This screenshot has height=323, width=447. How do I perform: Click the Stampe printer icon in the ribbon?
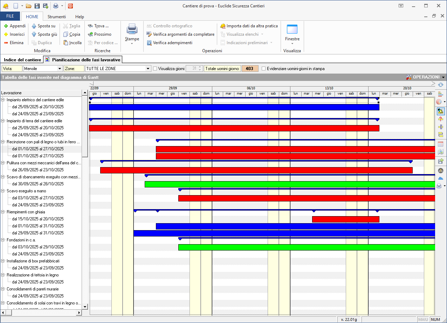(132, 29)
